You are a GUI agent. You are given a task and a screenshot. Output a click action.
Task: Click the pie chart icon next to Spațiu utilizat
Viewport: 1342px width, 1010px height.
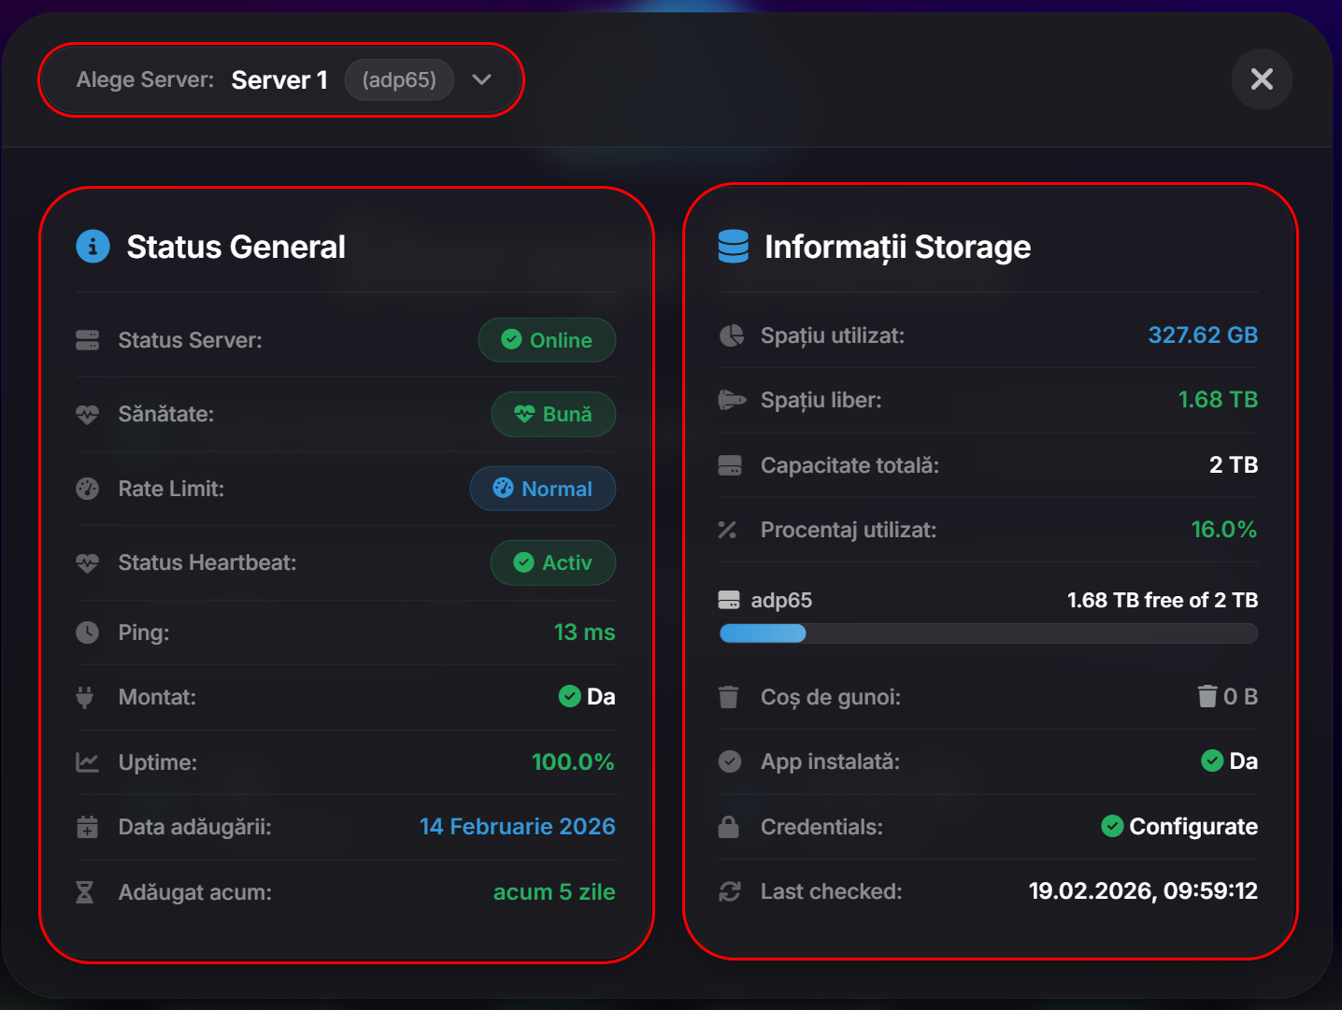731,335
